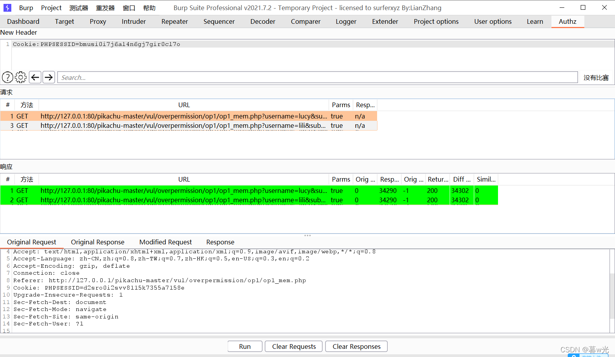Switch to the Dashboard tab
This screenshot has height=357, width=615.
(23, 21)
